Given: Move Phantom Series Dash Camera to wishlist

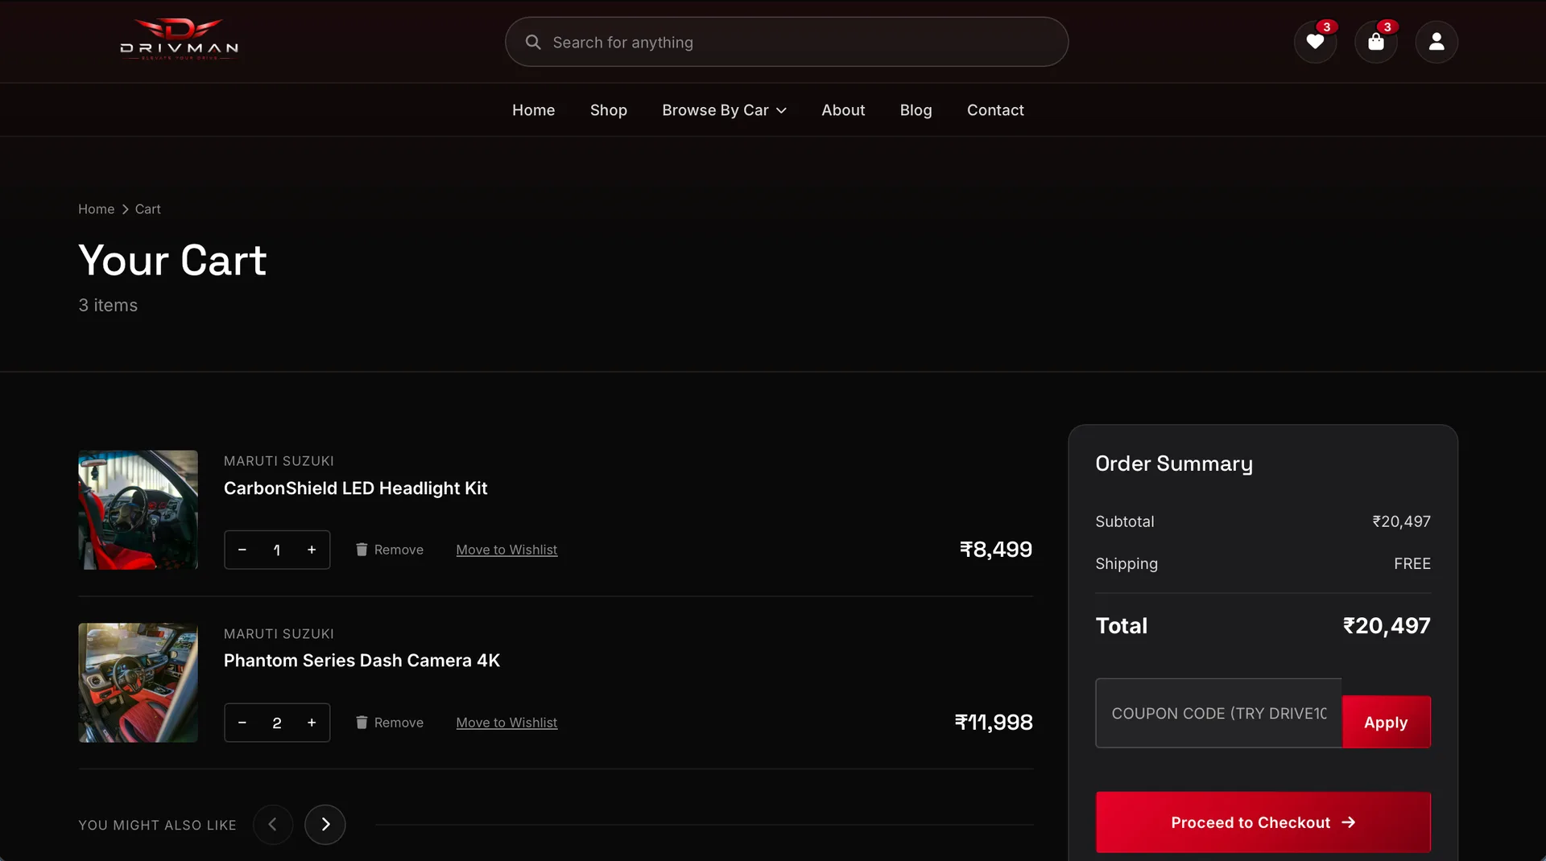Looking at the screenshot, I should tap(506, 723).
